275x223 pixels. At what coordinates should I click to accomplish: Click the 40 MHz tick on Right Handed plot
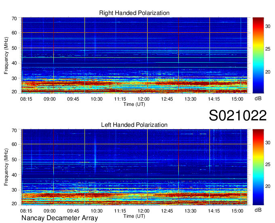14,63
